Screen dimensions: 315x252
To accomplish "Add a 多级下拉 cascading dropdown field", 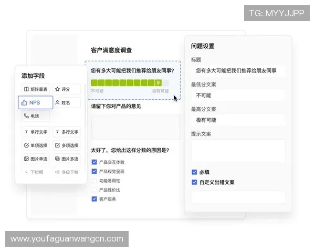I will pyautogui.click(x=67, y=172).
